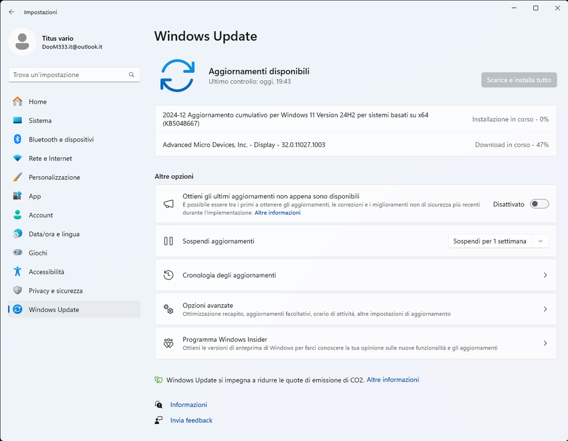Click the Rete e Internet wifi icon
Viewport: 568px width, 441px height.
pyautogui.click(x=18, y=158)
